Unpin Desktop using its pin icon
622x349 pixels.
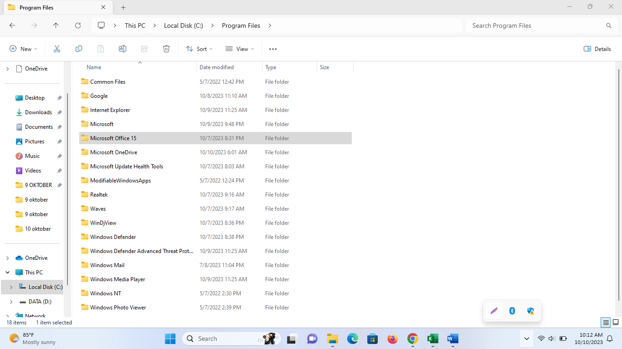pos(59,98)
